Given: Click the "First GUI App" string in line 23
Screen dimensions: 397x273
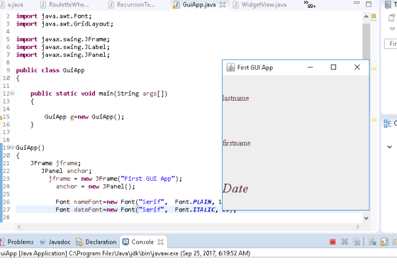Looking at the screenshot, I should coord(148,179).
